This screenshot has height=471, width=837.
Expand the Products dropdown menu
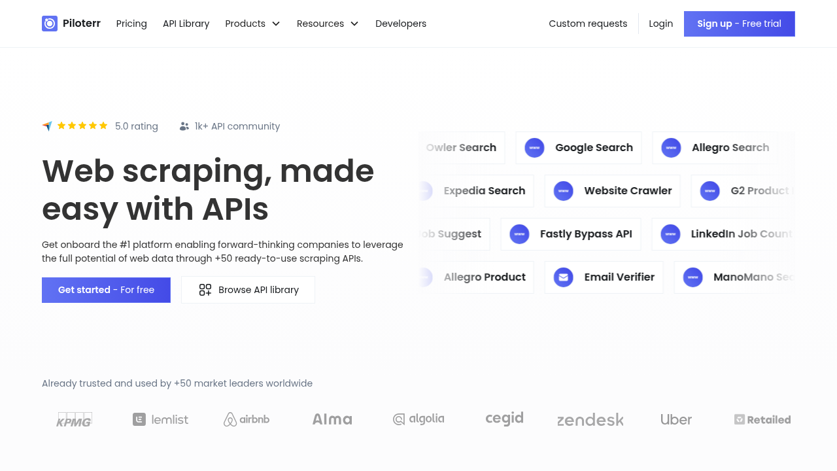[252, 24]
